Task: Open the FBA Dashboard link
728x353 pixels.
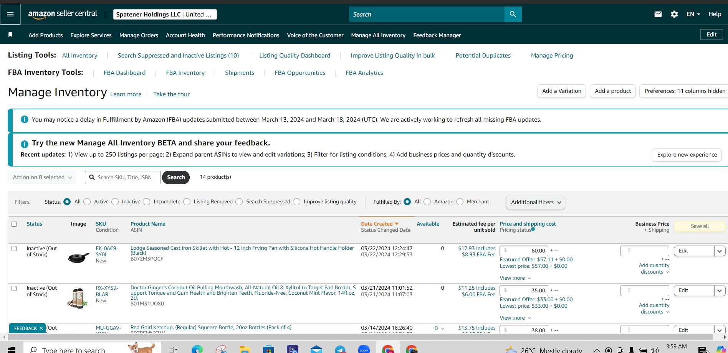Action: point(124,73)
